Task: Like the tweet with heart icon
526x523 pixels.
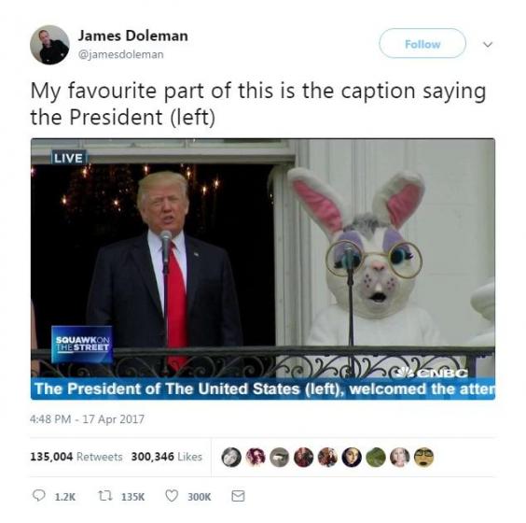Action: click(172, 496)
